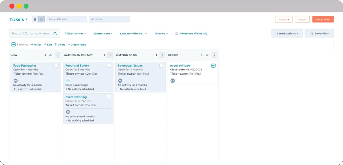Collapse the Waiting on Contact column
Viewport: 343px width, 165px height.
point(110,55)
